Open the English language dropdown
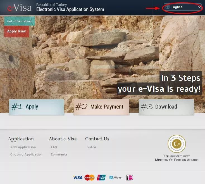The image size is (205, 184). (x=183, y=7)
